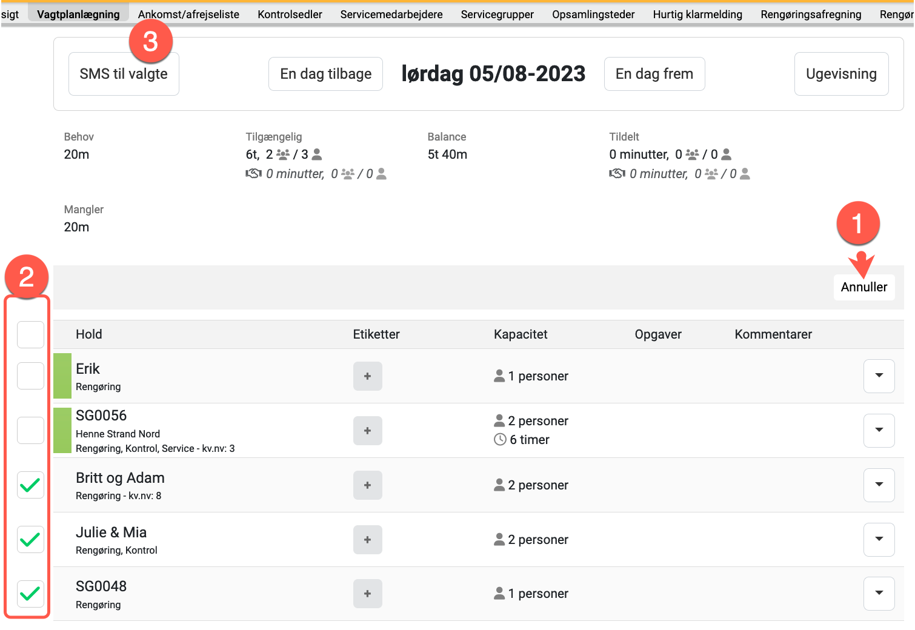915x630 pixels.
Task: Switch to Ugevisning
Action: pyautogui.click(x=841, y=74)
